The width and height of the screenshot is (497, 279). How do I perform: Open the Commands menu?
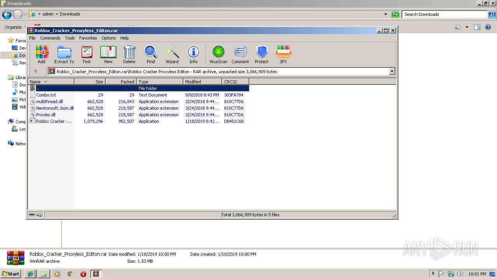tap(50, 38)
